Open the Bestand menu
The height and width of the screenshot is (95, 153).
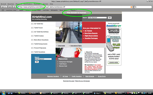click(3, 4)
